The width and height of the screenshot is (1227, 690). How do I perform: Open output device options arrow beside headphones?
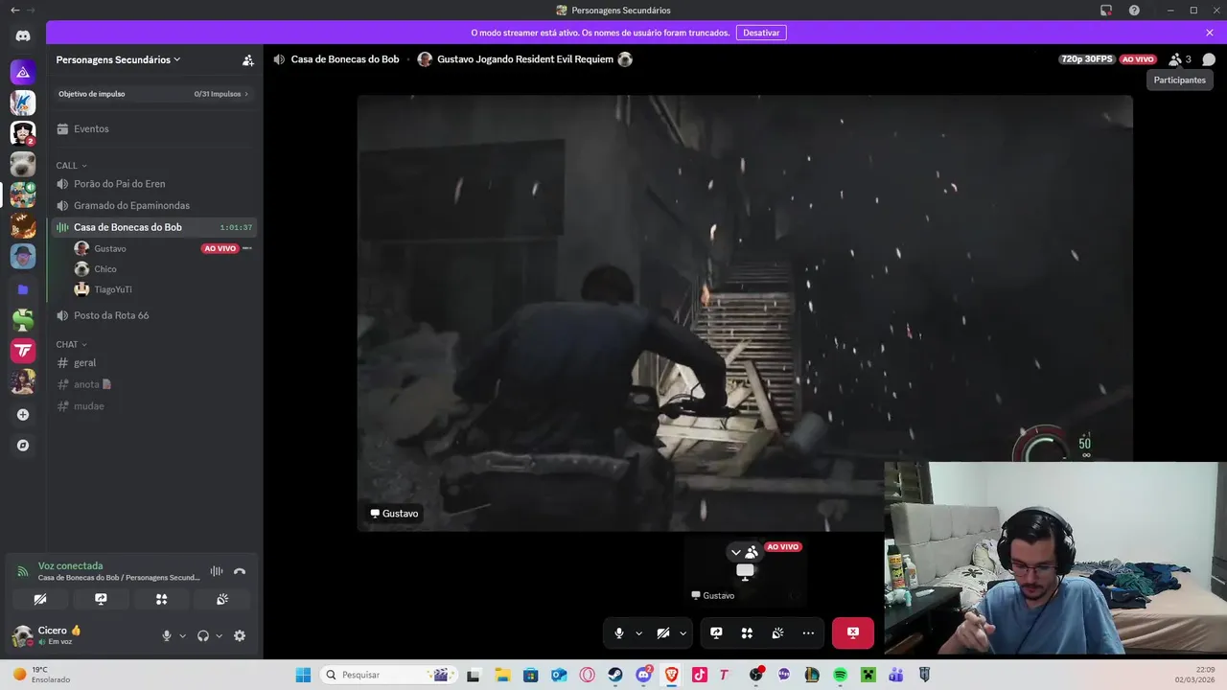point(219,636)
